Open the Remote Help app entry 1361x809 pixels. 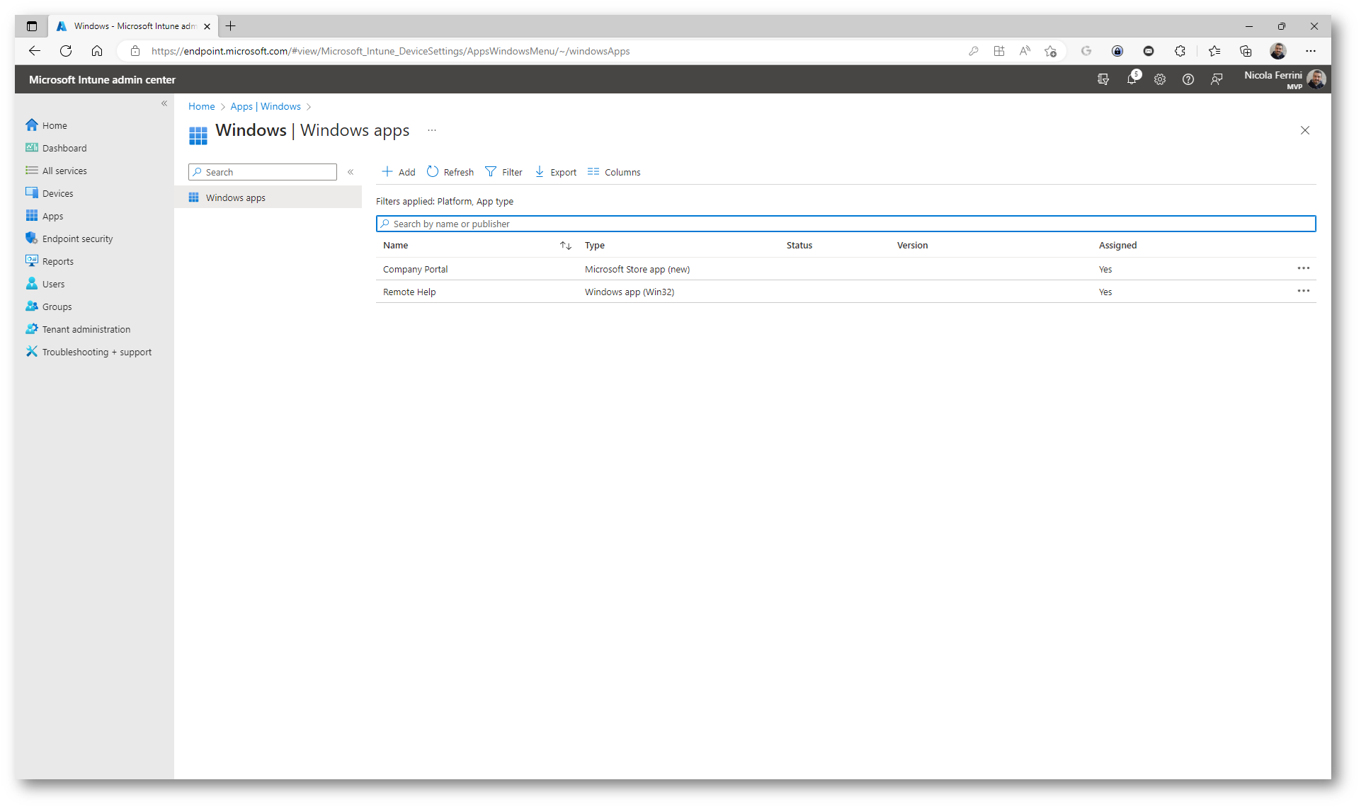pyautogui.click(x=409, y=292)
